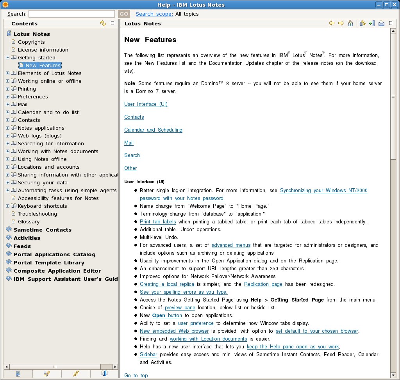This screenshot has height=380, width=400.
Task: Print the New Features help page
Action: (381, 23)
